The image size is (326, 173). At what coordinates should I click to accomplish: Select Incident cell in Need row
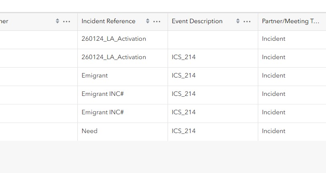pos(292,132)
